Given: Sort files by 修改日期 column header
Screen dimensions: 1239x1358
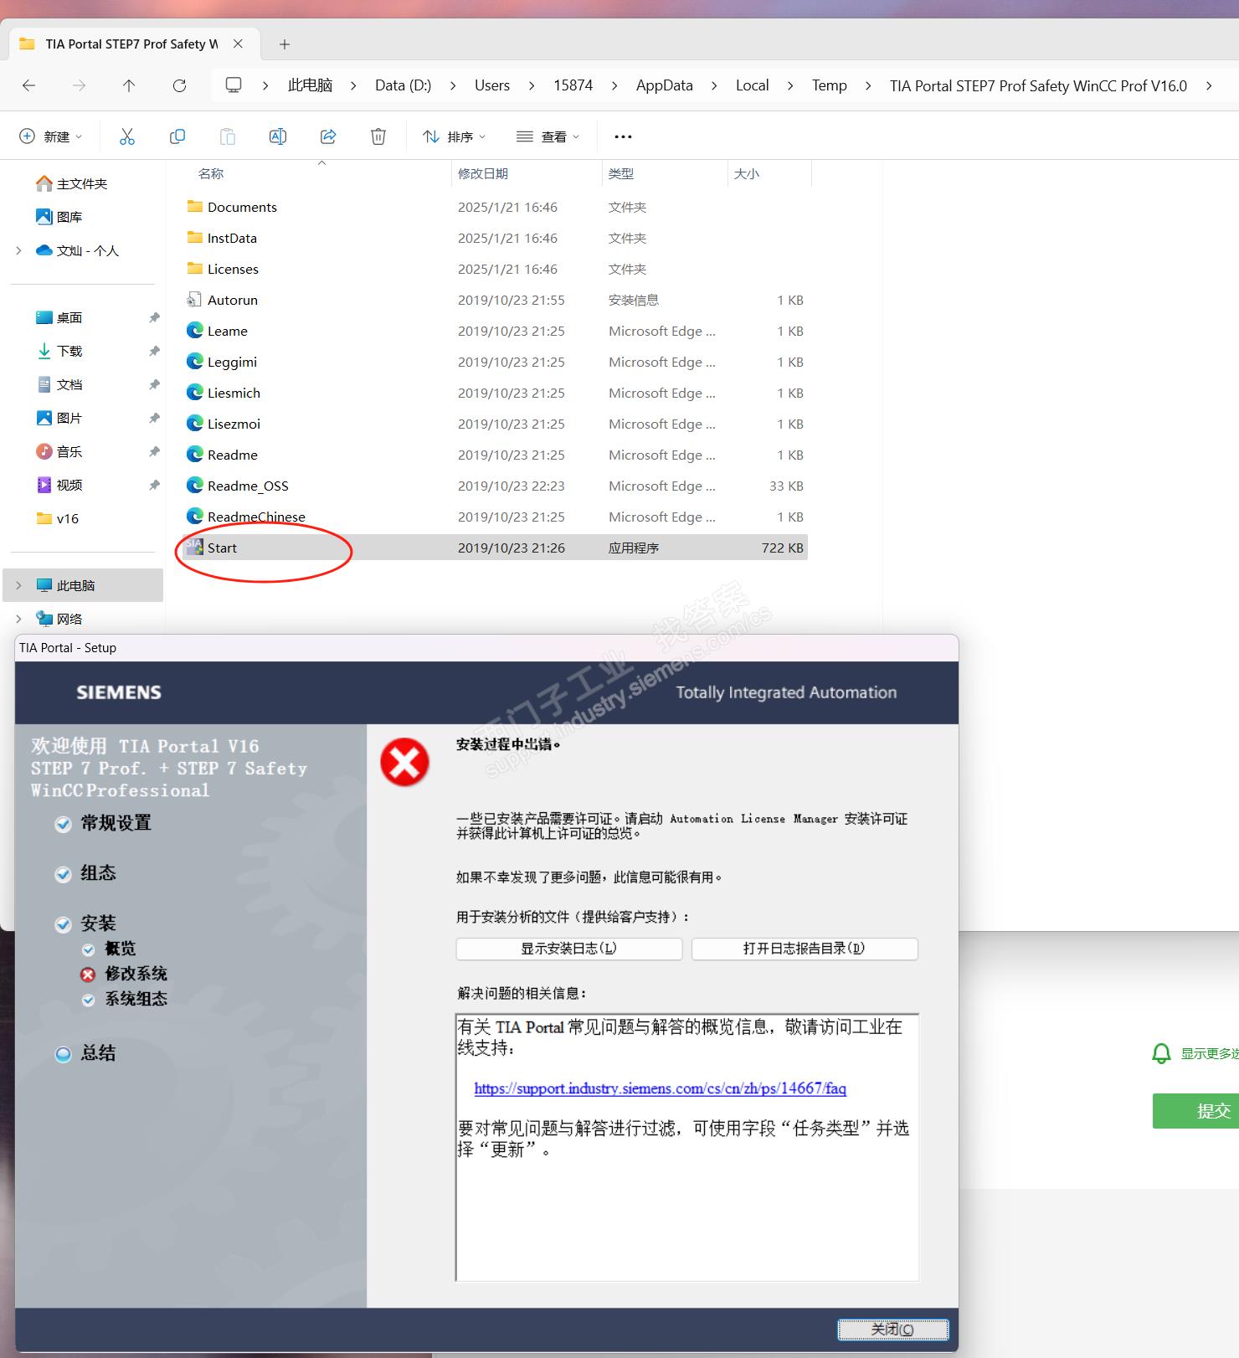Looking at the screenshot, I should tap(483, 173).
